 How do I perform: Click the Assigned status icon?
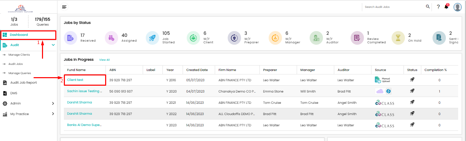(112, 38)
